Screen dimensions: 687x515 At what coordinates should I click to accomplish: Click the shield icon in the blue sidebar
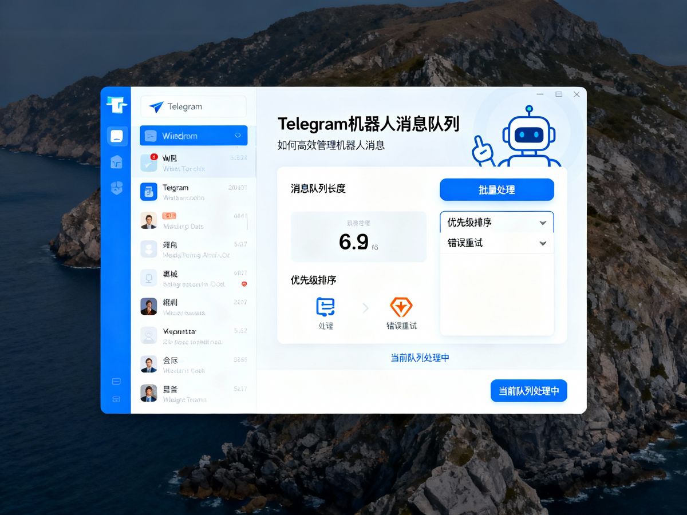[x=117, y=188]
